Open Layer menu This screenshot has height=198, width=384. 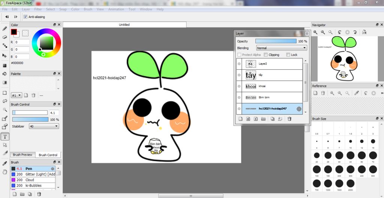26,9
